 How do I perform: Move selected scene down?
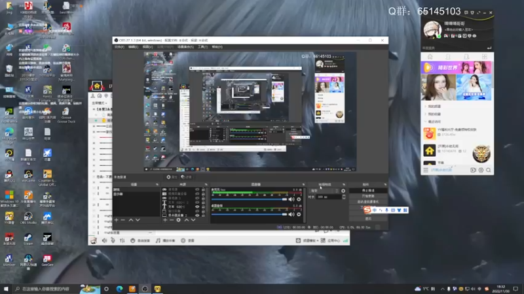click(138, 220)
